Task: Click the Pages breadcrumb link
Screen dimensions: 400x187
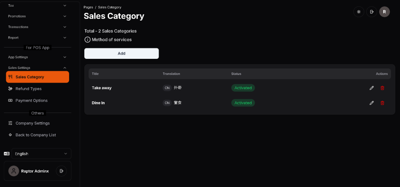Action: (88, 7)
